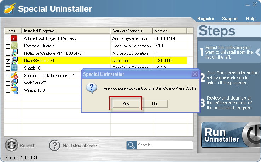Click the Special Uninstaller version 1.4 row icon
Screen dimensions: 261x162
coord(14,76)
